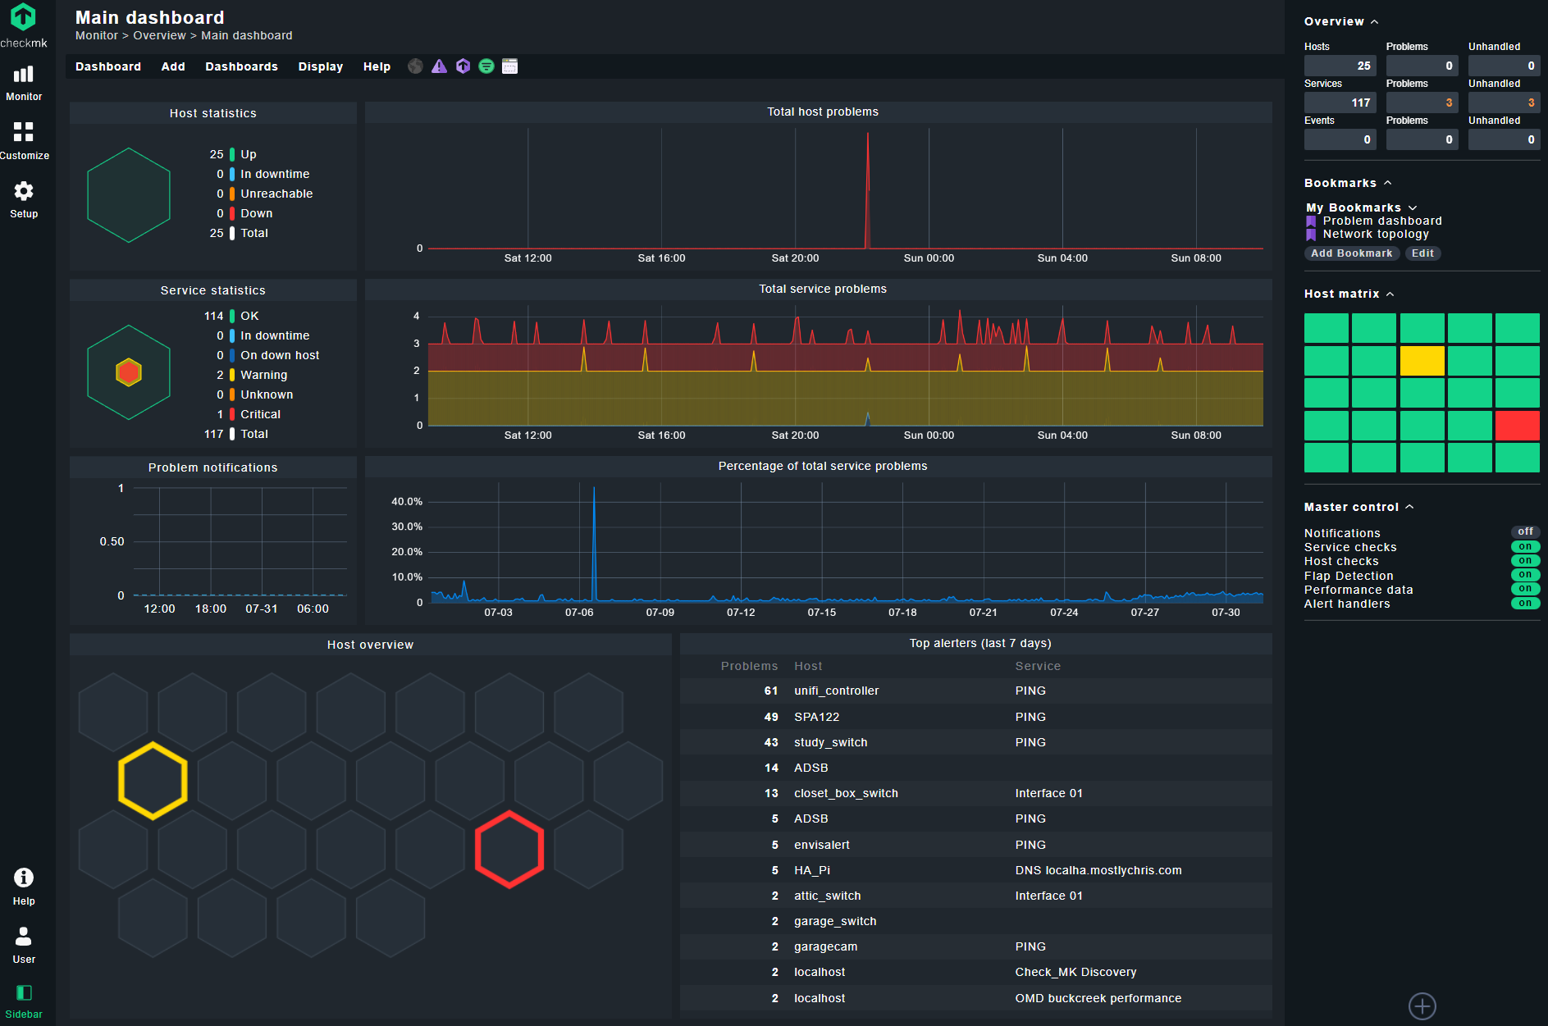Open the Monitor sidebar menu
1548x1026 pixels.
[24, 82]
